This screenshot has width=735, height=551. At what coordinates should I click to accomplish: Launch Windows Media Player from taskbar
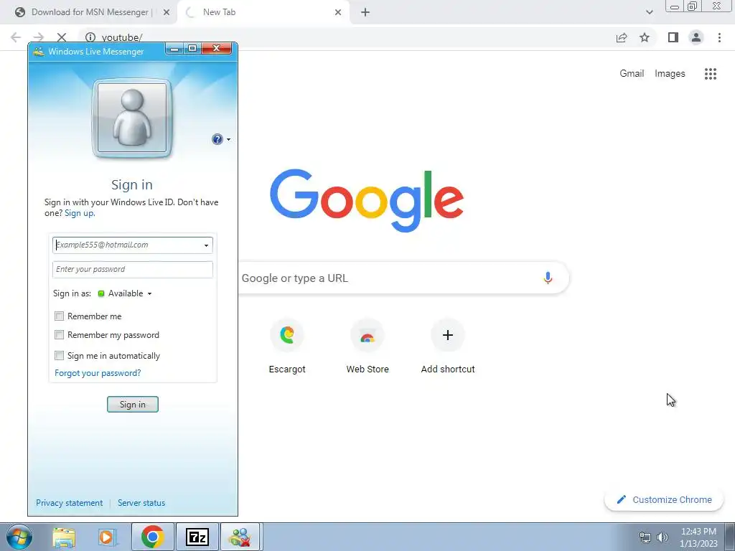pos(107,537)
